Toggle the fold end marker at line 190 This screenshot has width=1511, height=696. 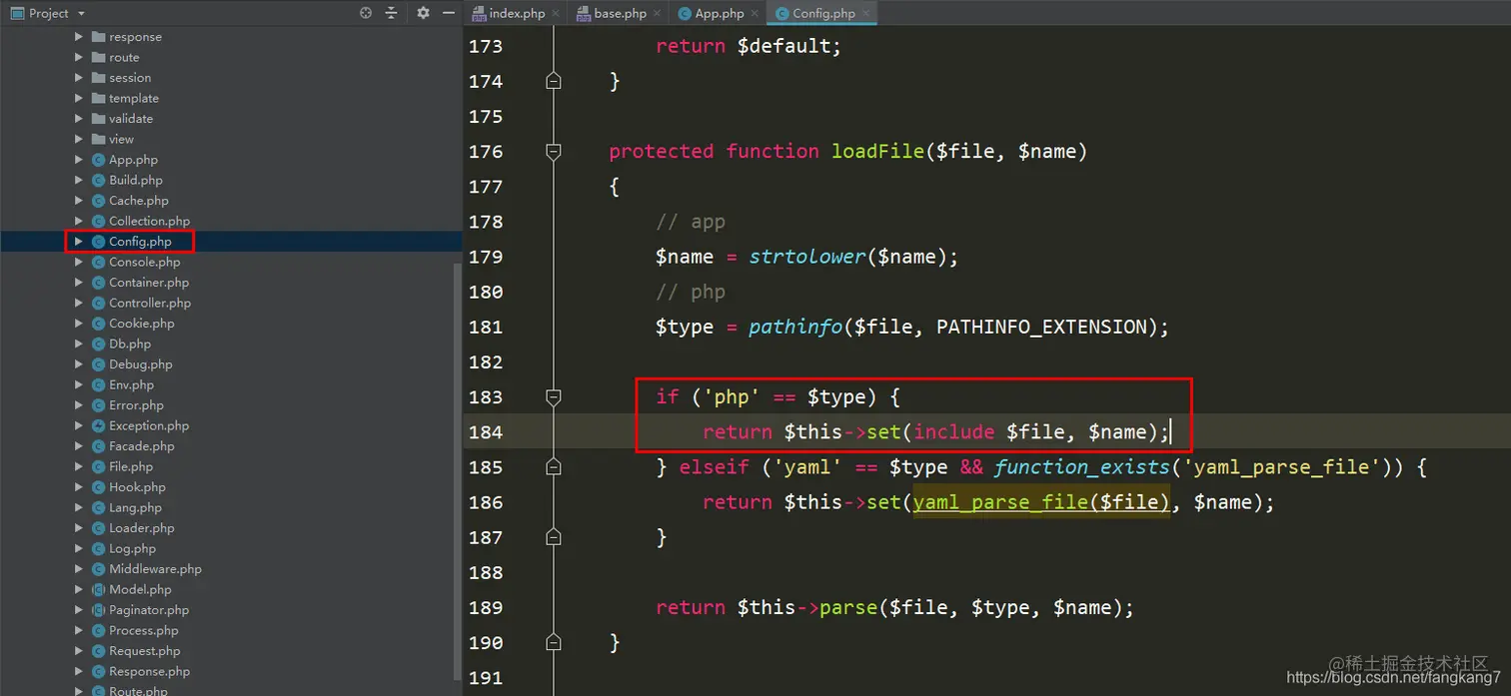click(554, 642)
